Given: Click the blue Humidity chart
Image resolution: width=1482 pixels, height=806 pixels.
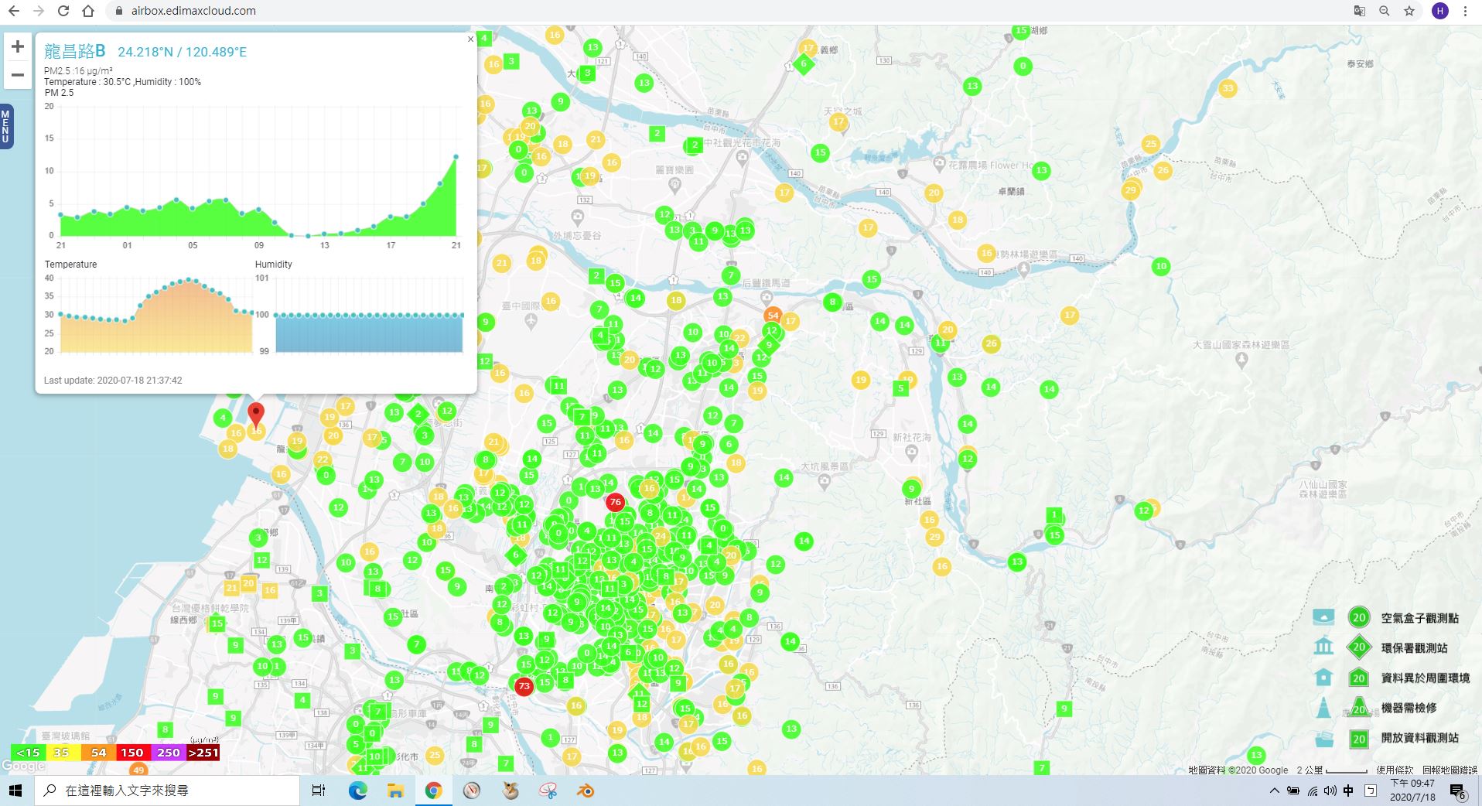Looking at the screenshot, I should pos(369,315).
